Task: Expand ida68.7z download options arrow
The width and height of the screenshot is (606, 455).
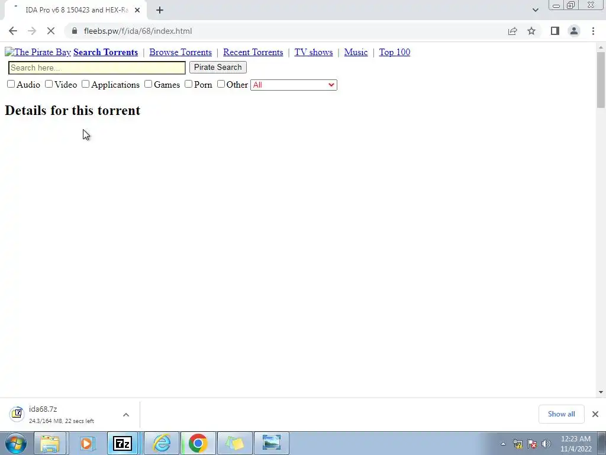Action: click(126, 415)
